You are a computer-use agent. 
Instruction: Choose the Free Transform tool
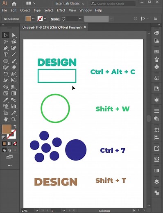click(x=14, y=80)
